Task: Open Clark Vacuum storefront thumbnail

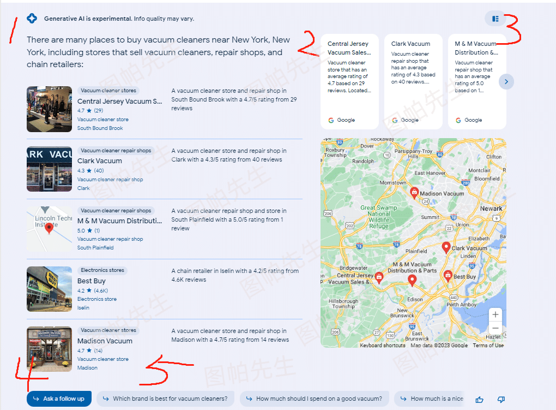Action: click(49, 169)
